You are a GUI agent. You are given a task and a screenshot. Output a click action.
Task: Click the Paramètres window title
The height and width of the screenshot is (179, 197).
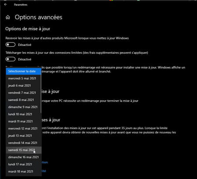[x=21, y=5]
